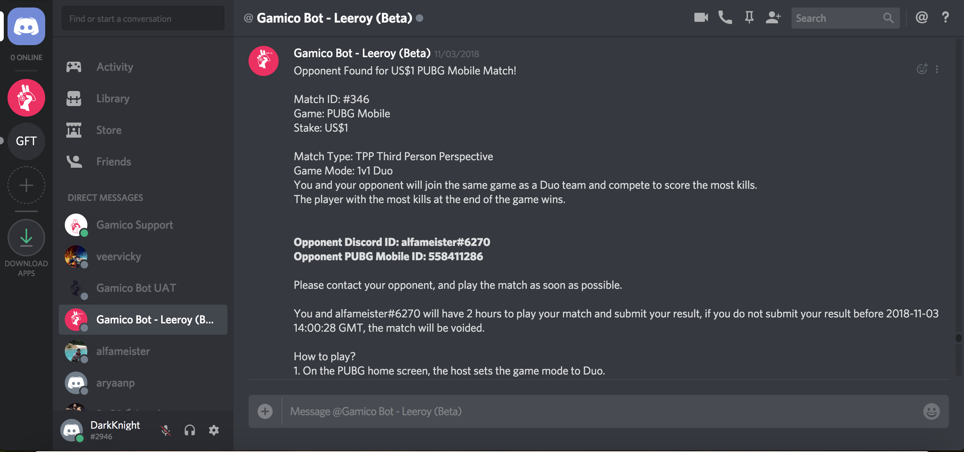Open the message options menu

coord(937,69)
